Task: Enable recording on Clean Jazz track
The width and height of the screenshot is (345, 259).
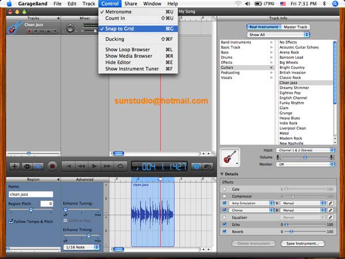Action: click(x=29, y=31)
